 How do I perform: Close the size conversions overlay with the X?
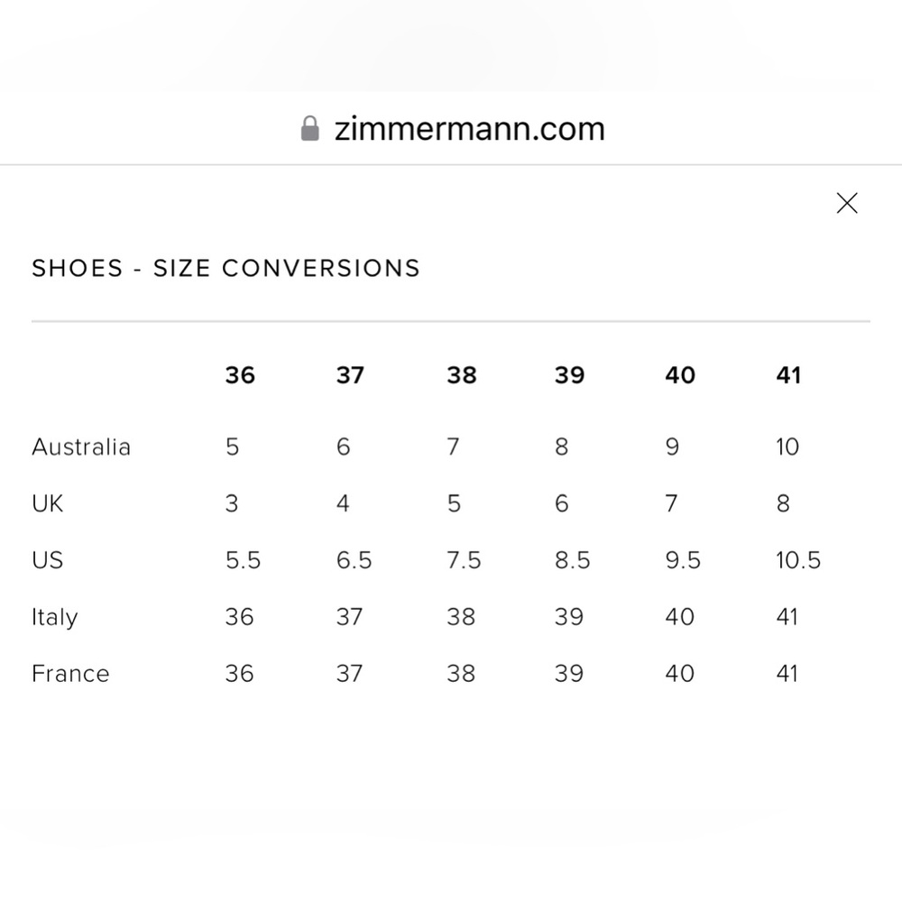[x=847, y=203]
